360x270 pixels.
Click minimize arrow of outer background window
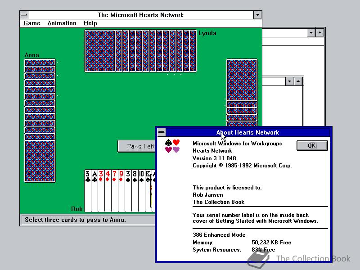coord(311,33)
